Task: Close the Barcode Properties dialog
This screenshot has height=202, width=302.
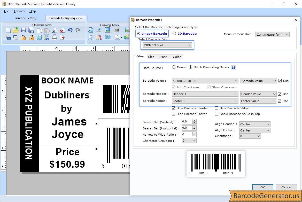Action: tap(296, 20)
